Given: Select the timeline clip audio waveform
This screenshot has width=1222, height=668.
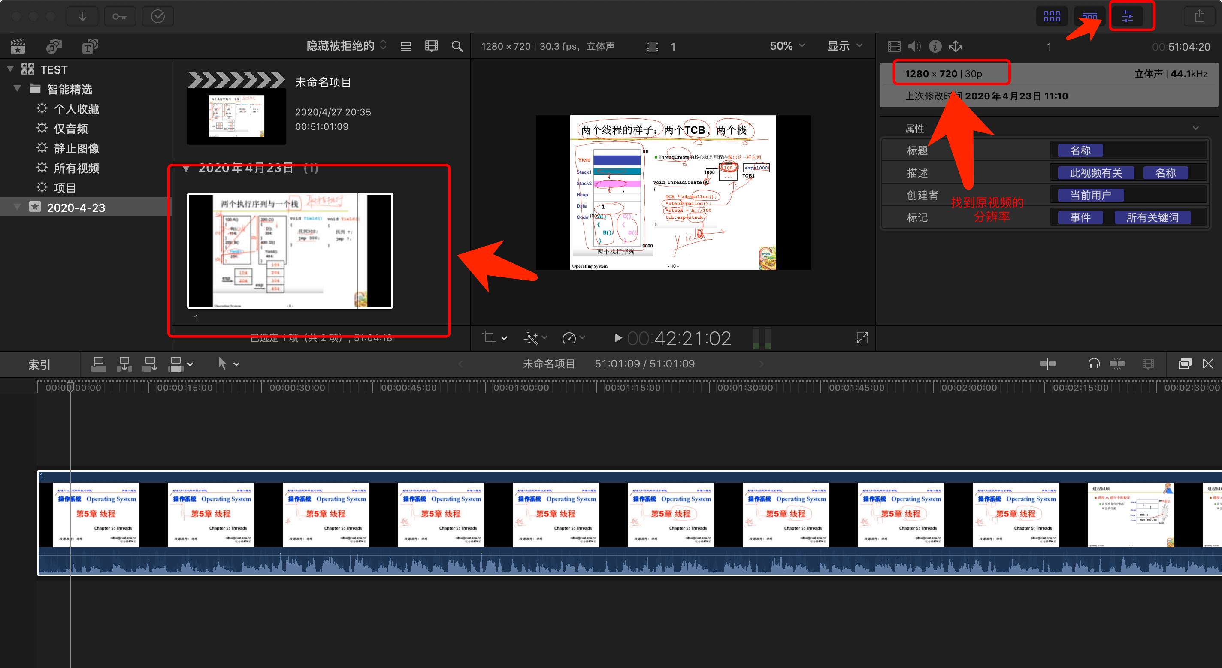Looking at the screenshot, I should coord(629,561).
